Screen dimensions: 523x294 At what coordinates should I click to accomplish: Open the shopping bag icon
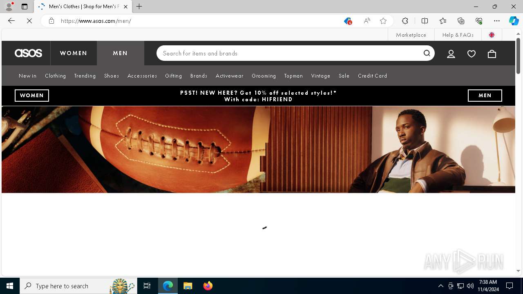[492, 53]
